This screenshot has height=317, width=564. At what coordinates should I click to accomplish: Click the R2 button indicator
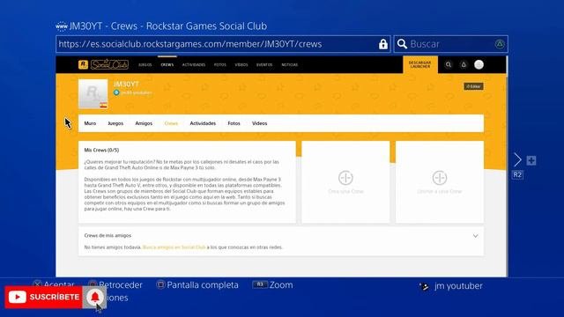[x=517, y=175]
